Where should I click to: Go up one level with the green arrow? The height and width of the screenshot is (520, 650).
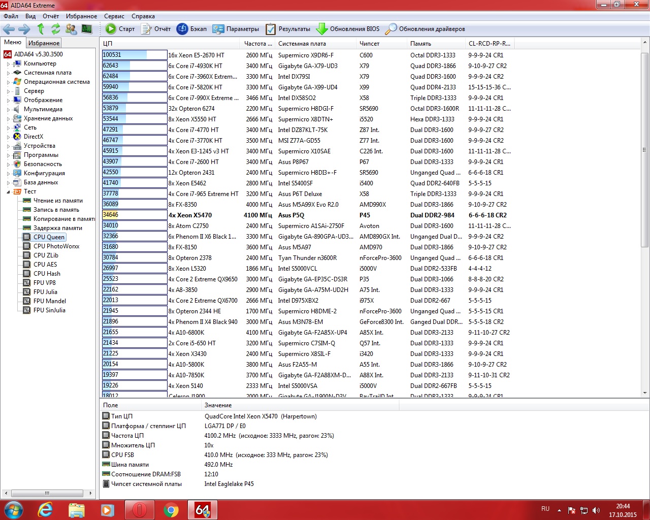point(41,29)
